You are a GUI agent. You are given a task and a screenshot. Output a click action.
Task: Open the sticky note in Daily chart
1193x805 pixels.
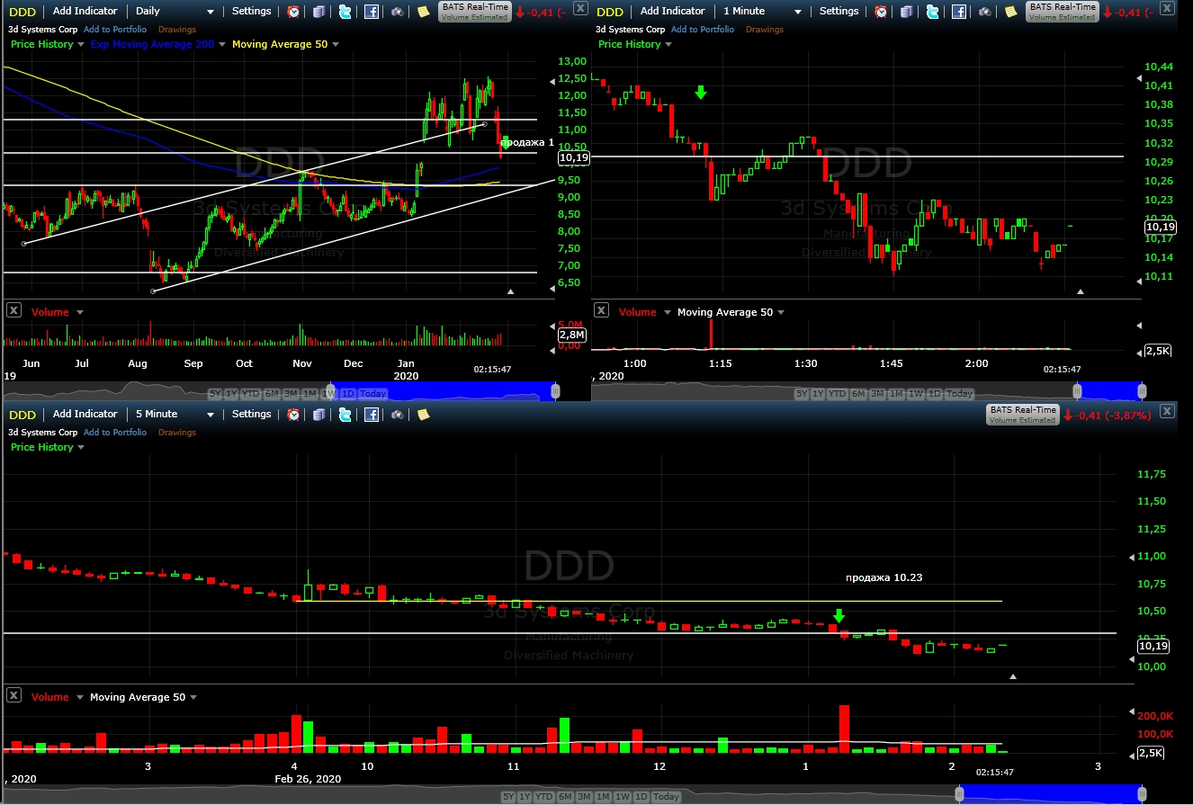(424, 12)
